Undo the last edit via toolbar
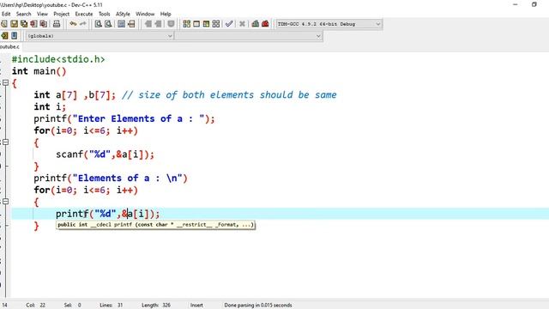Screen dimensions: 549x309 [73, 24]
